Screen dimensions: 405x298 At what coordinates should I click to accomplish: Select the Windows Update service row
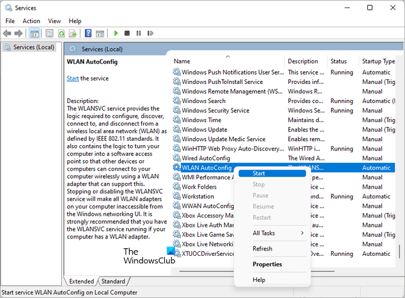point(204,130)
